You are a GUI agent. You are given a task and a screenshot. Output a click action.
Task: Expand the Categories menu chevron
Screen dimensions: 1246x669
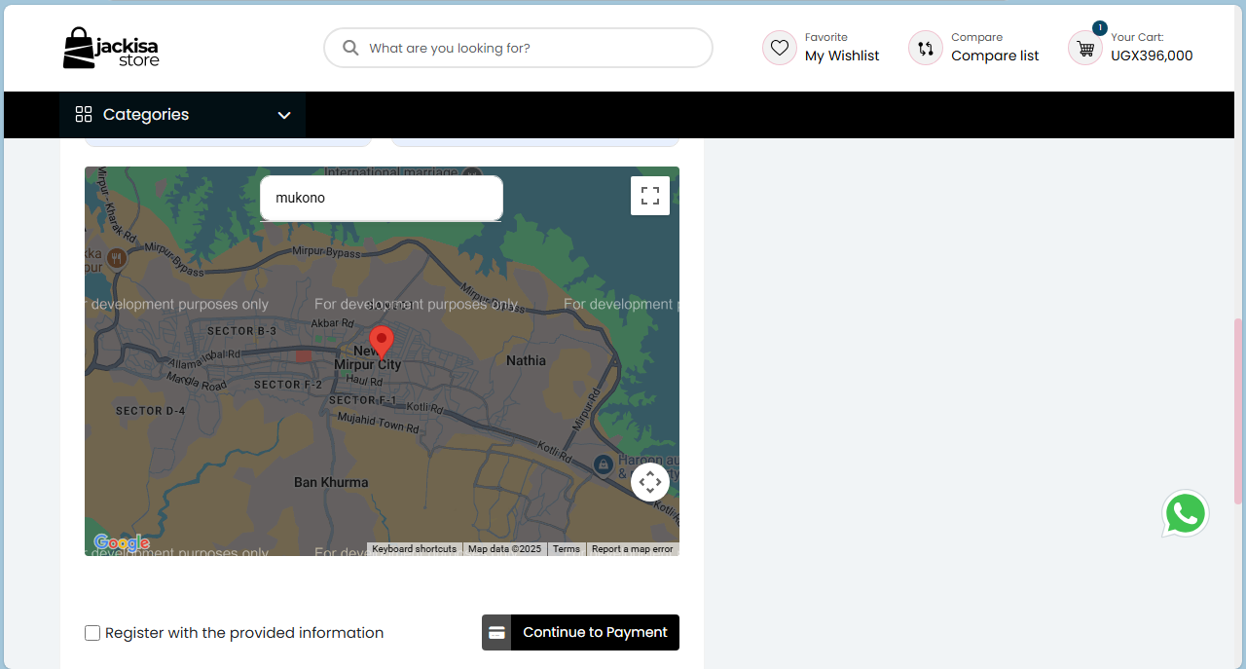(x=283, y=115)
